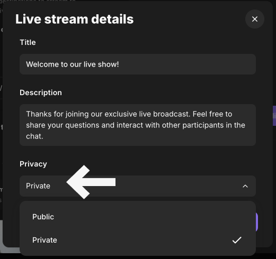The image size is (276, 259).
Task: Click the Title field label
Action: (x=28, y=42)
